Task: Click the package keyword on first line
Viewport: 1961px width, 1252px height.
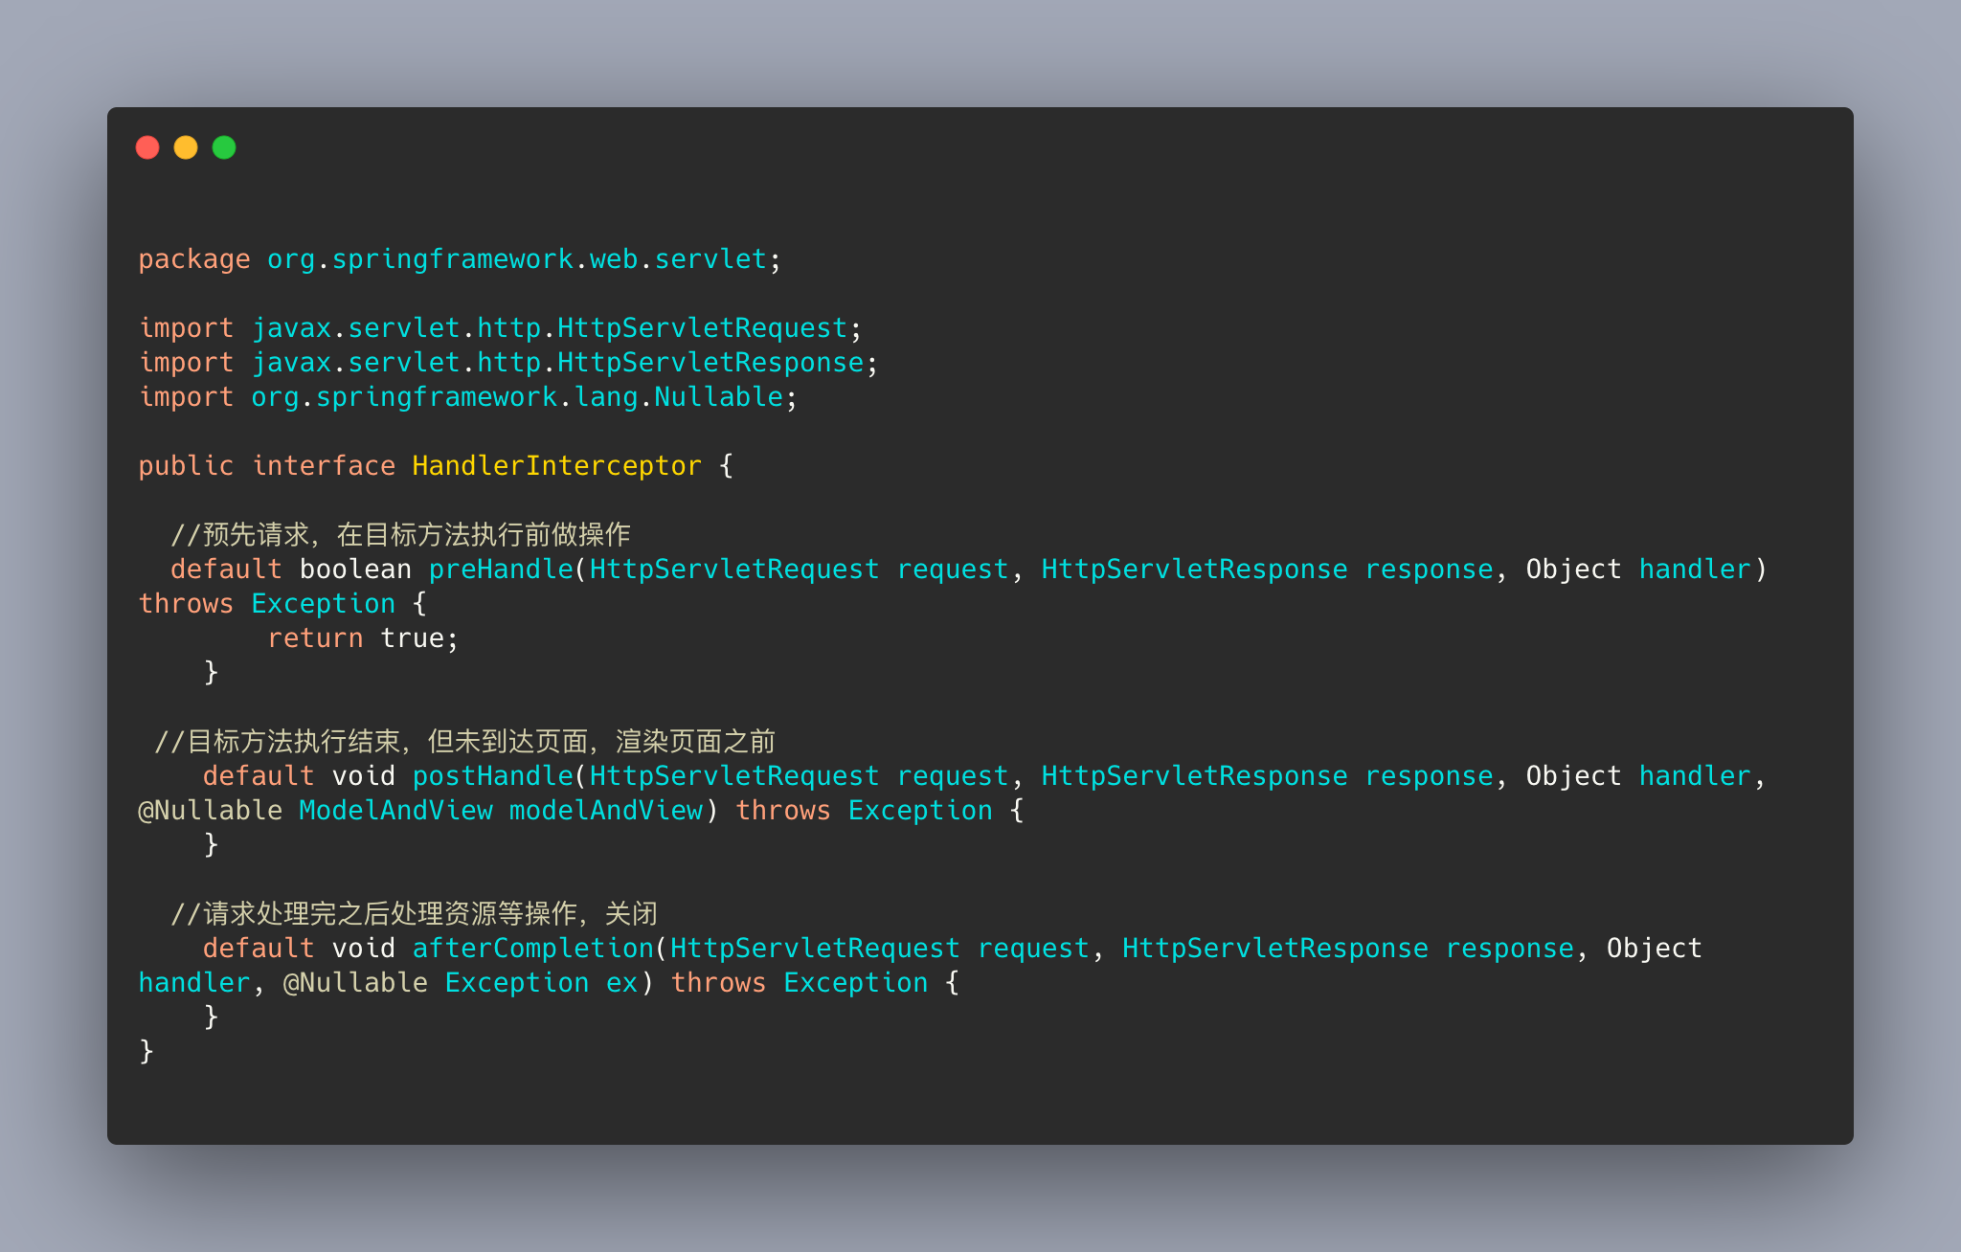Action: coord(194,259)
